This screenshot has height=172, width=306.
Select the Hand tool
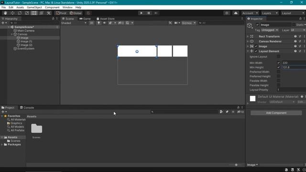coord(5,13)
